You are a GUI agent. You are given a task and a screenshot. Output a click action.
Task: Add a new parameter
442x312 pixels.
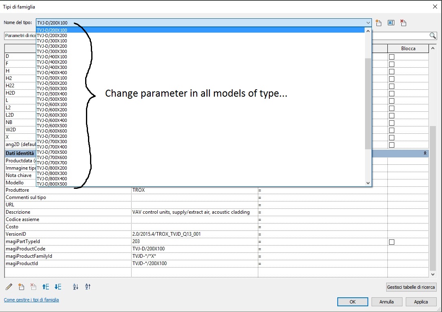pyautogui.click(x=21, y=287)
